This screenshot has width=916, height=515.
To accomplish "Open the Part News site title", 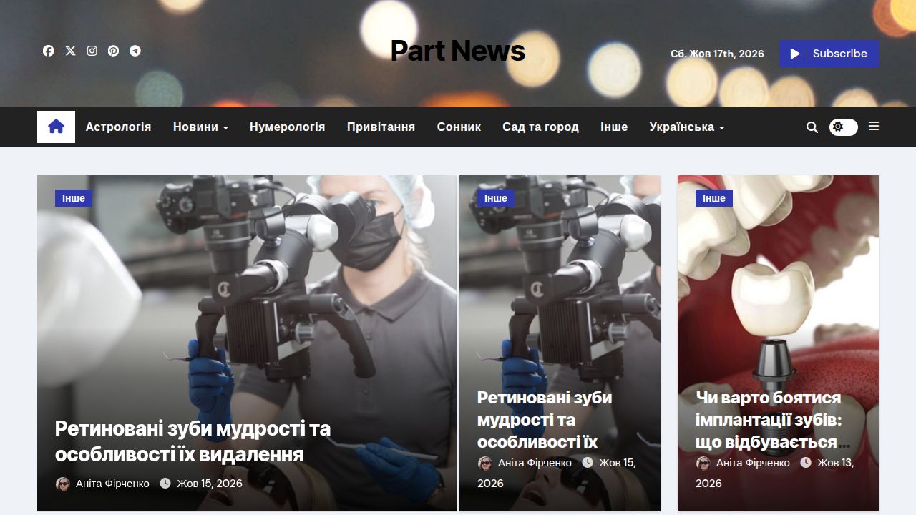I will tap(458, 51).
